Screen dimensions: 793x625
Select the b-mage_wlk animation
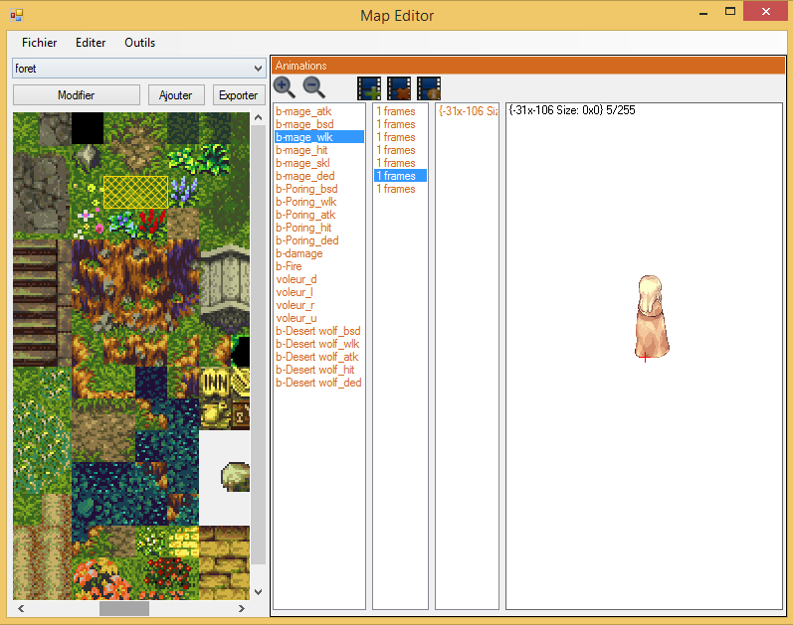(x=319, y=137)
